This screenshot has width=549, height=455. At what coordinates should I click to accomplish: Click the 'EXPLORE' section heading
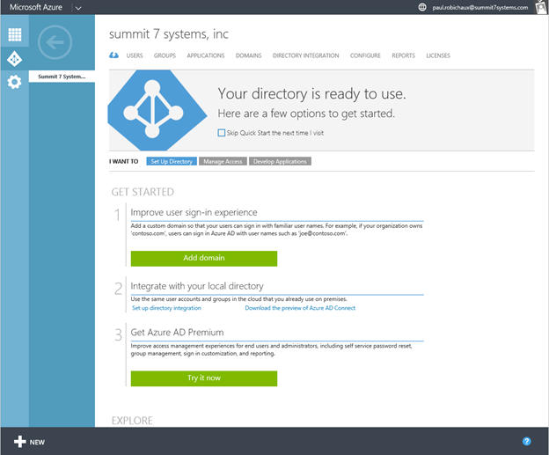[x=132, y=421]
